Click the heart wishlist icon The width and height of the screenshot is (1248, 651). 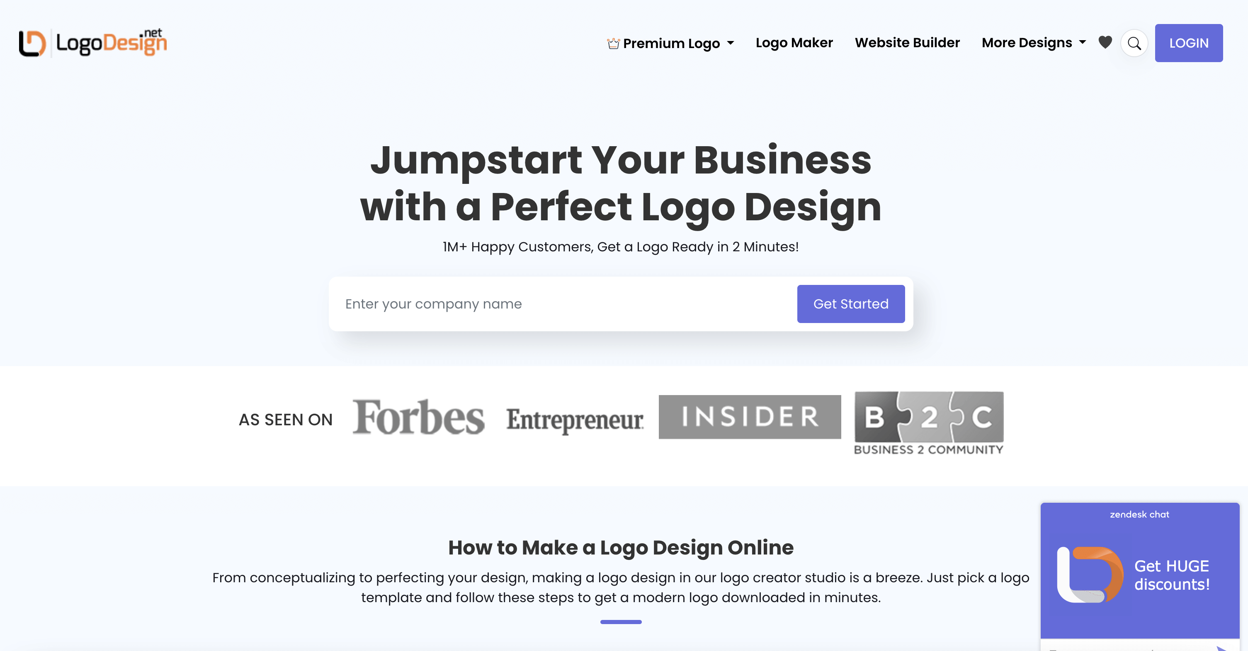click(1105, 42)
